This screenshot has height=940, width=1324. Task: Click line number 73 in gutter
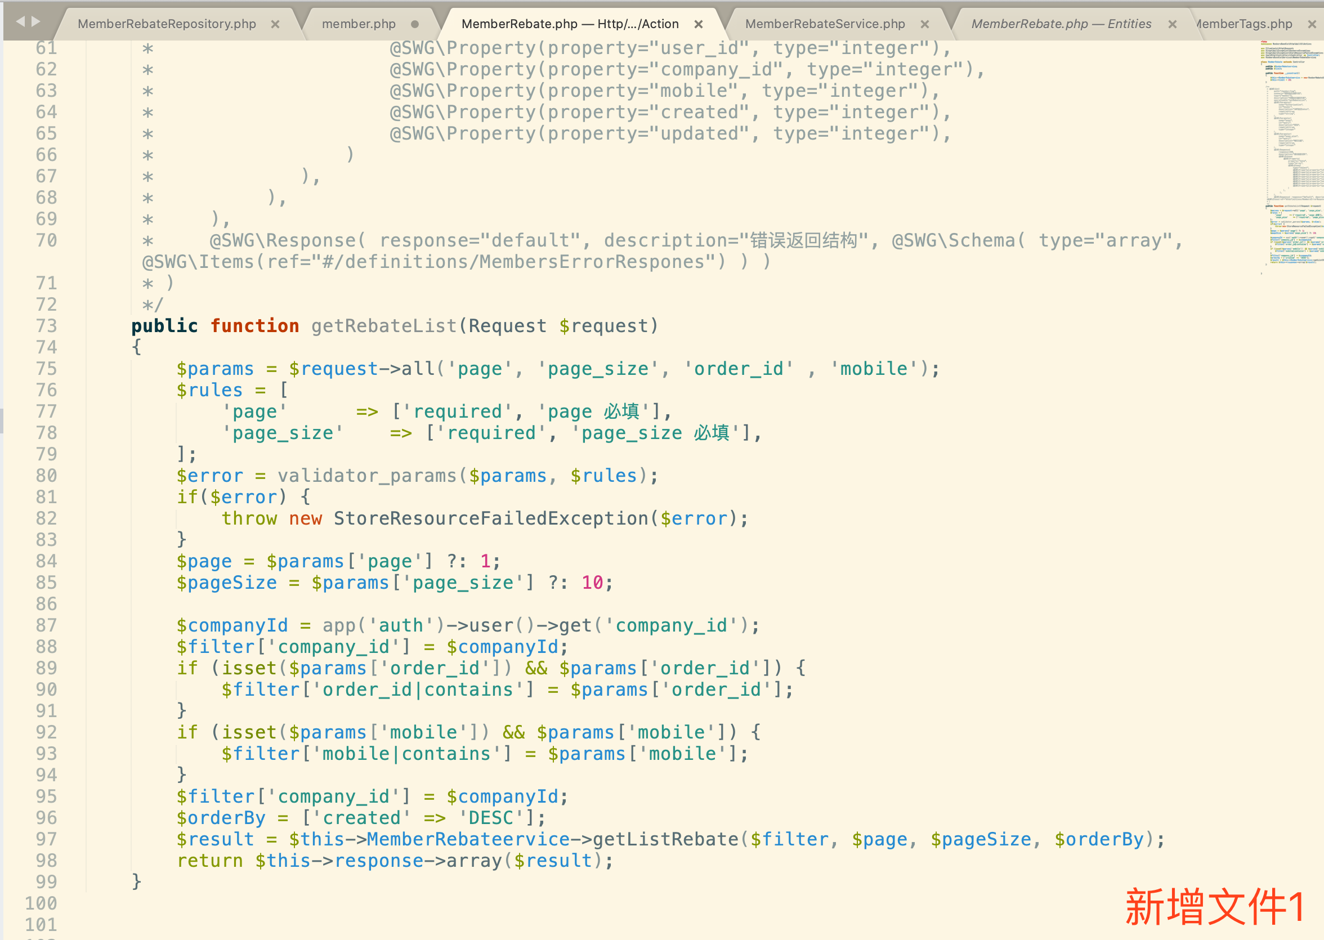(46, 326)
